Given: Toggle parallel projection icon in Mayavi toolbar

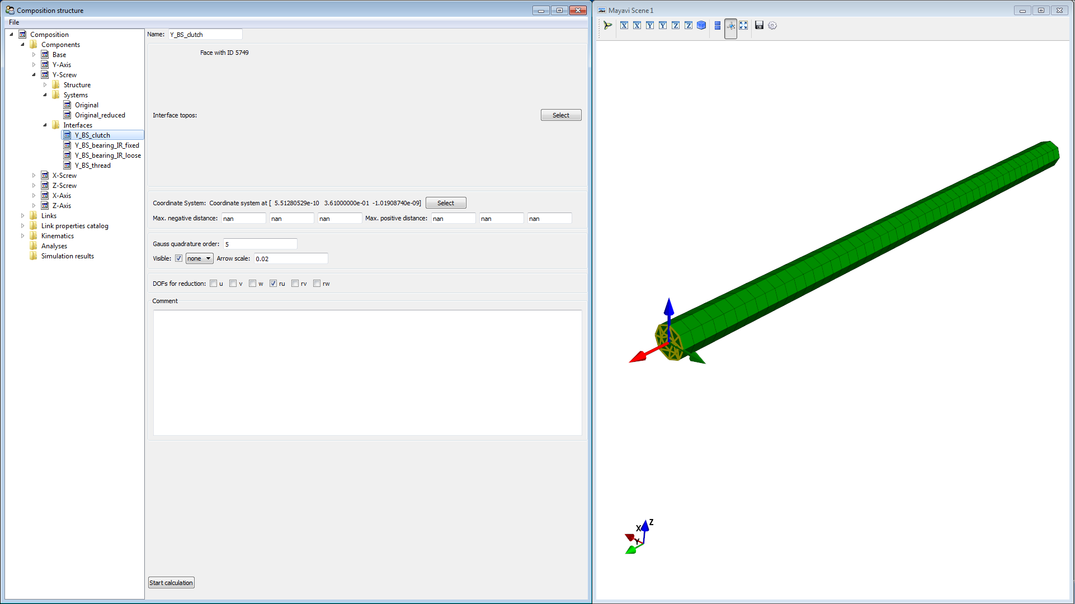Looking at the screenshot, I should click(x=718, y=25).
